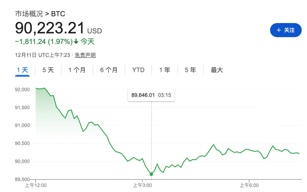Click the green data point marker on chart
The width and height of the screenshot is (307, 192).
(151, 174)
